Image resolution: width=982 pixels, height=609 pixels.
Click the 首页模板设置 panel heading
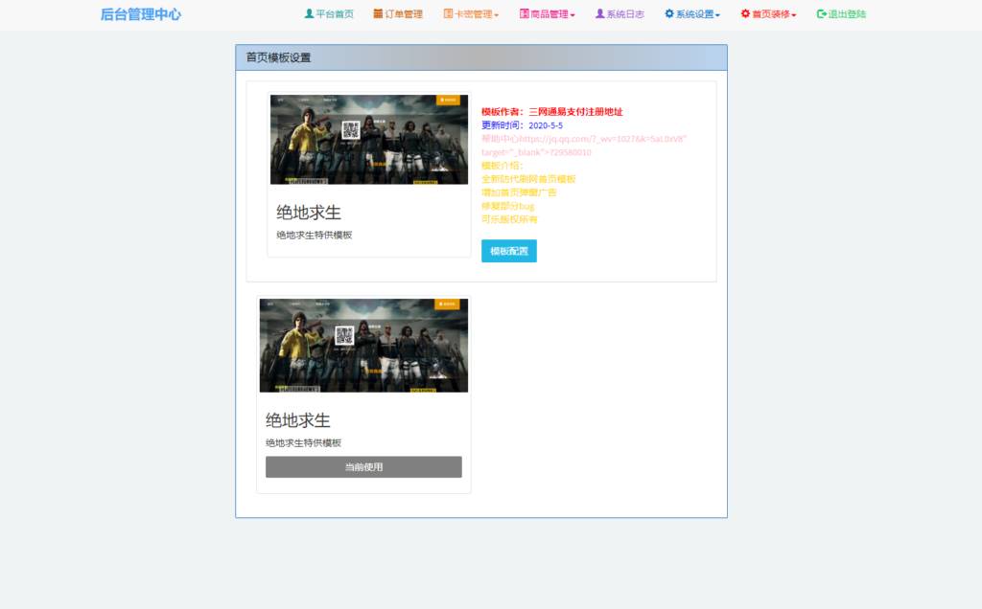pos(279,57)
